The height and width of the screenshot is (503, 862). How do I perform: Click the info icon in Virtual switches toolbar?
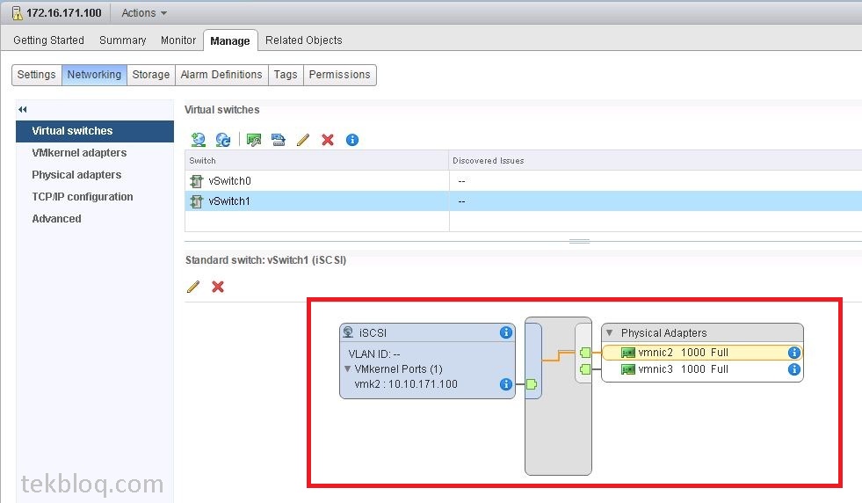[x=352, y=140]
